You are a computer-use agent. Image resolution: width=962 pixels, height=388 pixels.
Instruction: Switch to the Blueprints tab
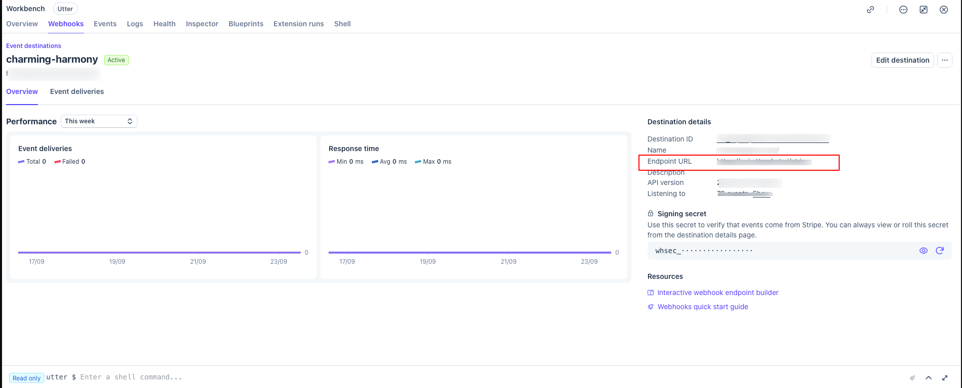pyautogui.click(x=246, y=24)
